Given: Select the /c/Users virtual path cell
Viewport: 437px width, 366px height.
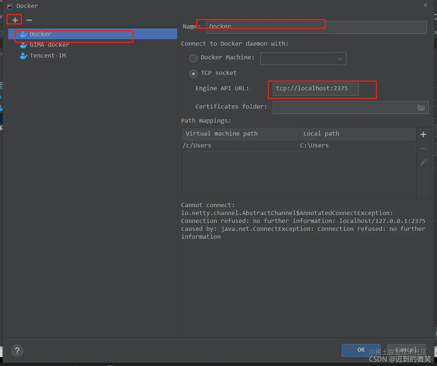Looking at the screenshot, I should 240,146.
